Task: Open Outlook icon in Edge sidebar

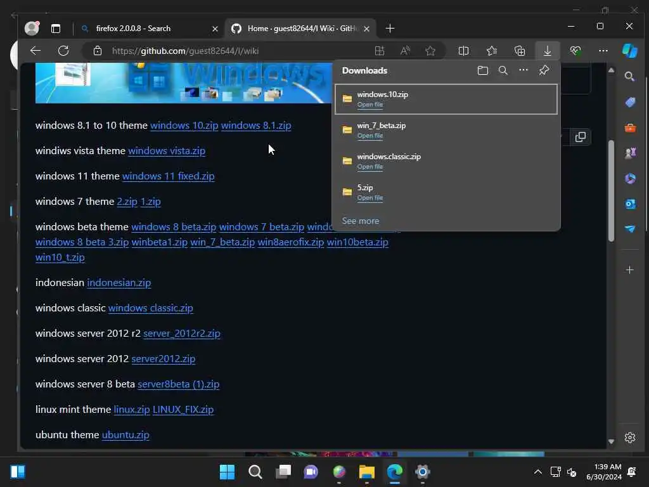Action: [x=630, y=204]
